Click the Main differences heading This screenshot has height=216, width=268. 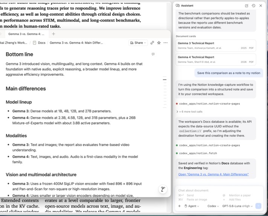26,89
